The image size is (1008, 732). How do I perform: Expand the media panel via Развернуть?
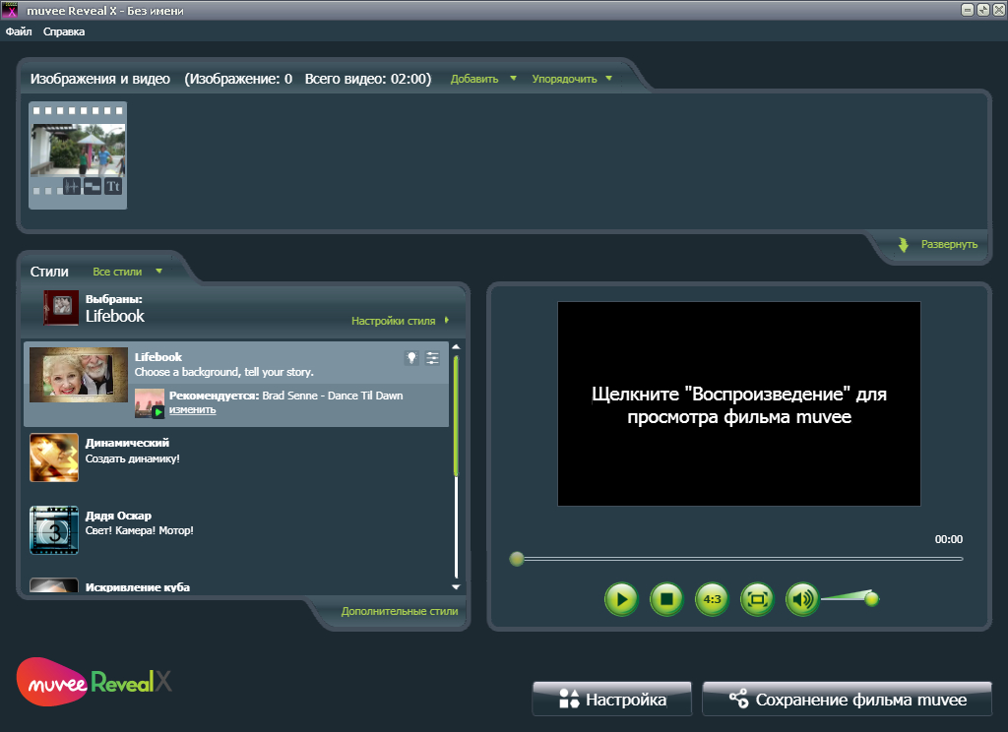tap(949, 244)
